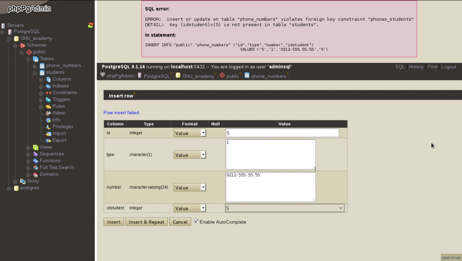Viewport: 462px width, 261px height.
Task: Click the Constraints icon in the tree
Action: (48, 93)
